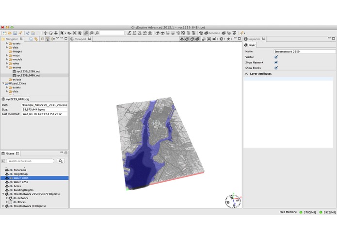
Task: Click the Generate models button
Action: click(x=212, y=33)
